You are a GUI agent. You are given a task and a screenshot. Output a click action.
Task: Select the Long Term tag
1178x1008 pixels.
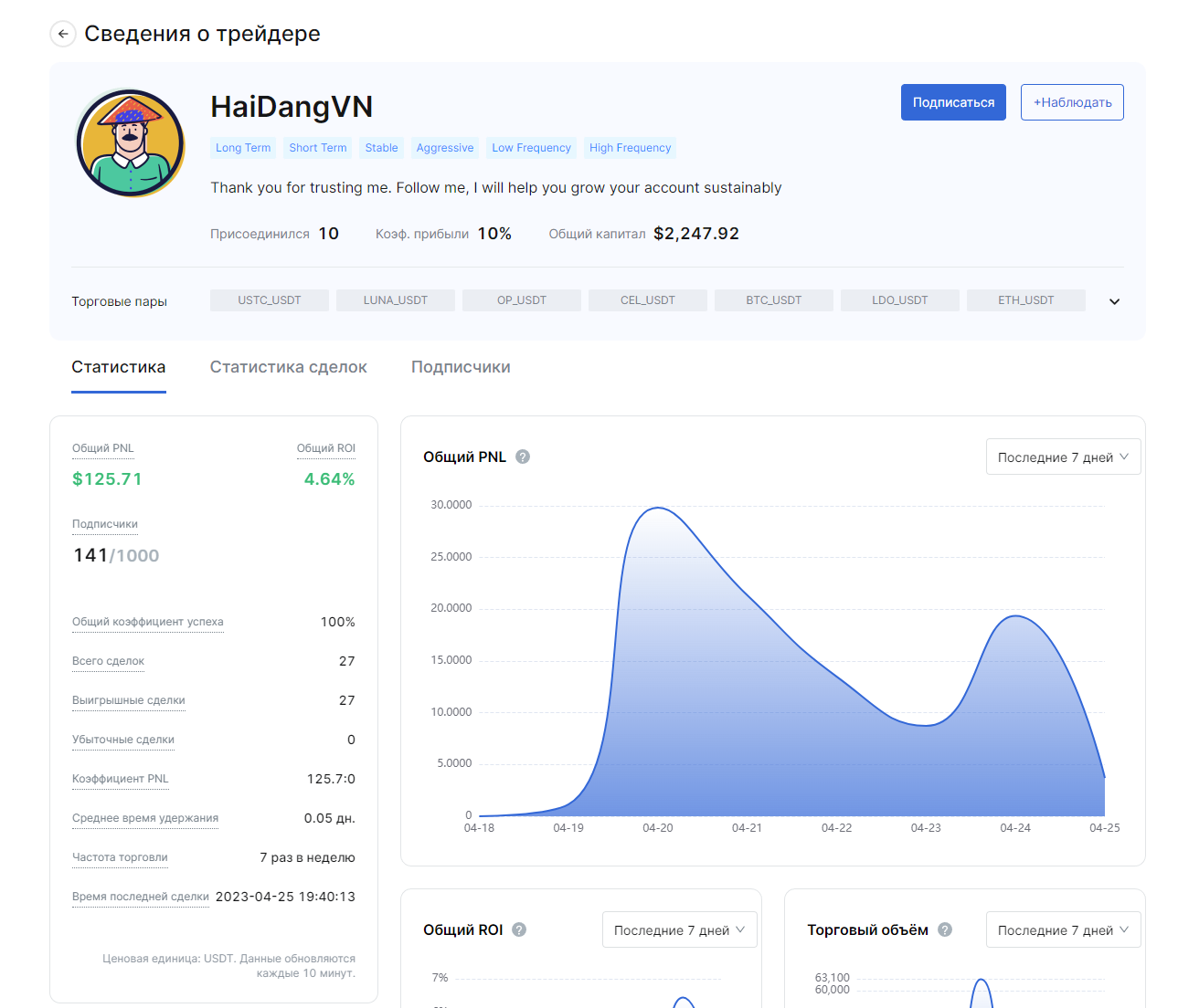(243, 148)
